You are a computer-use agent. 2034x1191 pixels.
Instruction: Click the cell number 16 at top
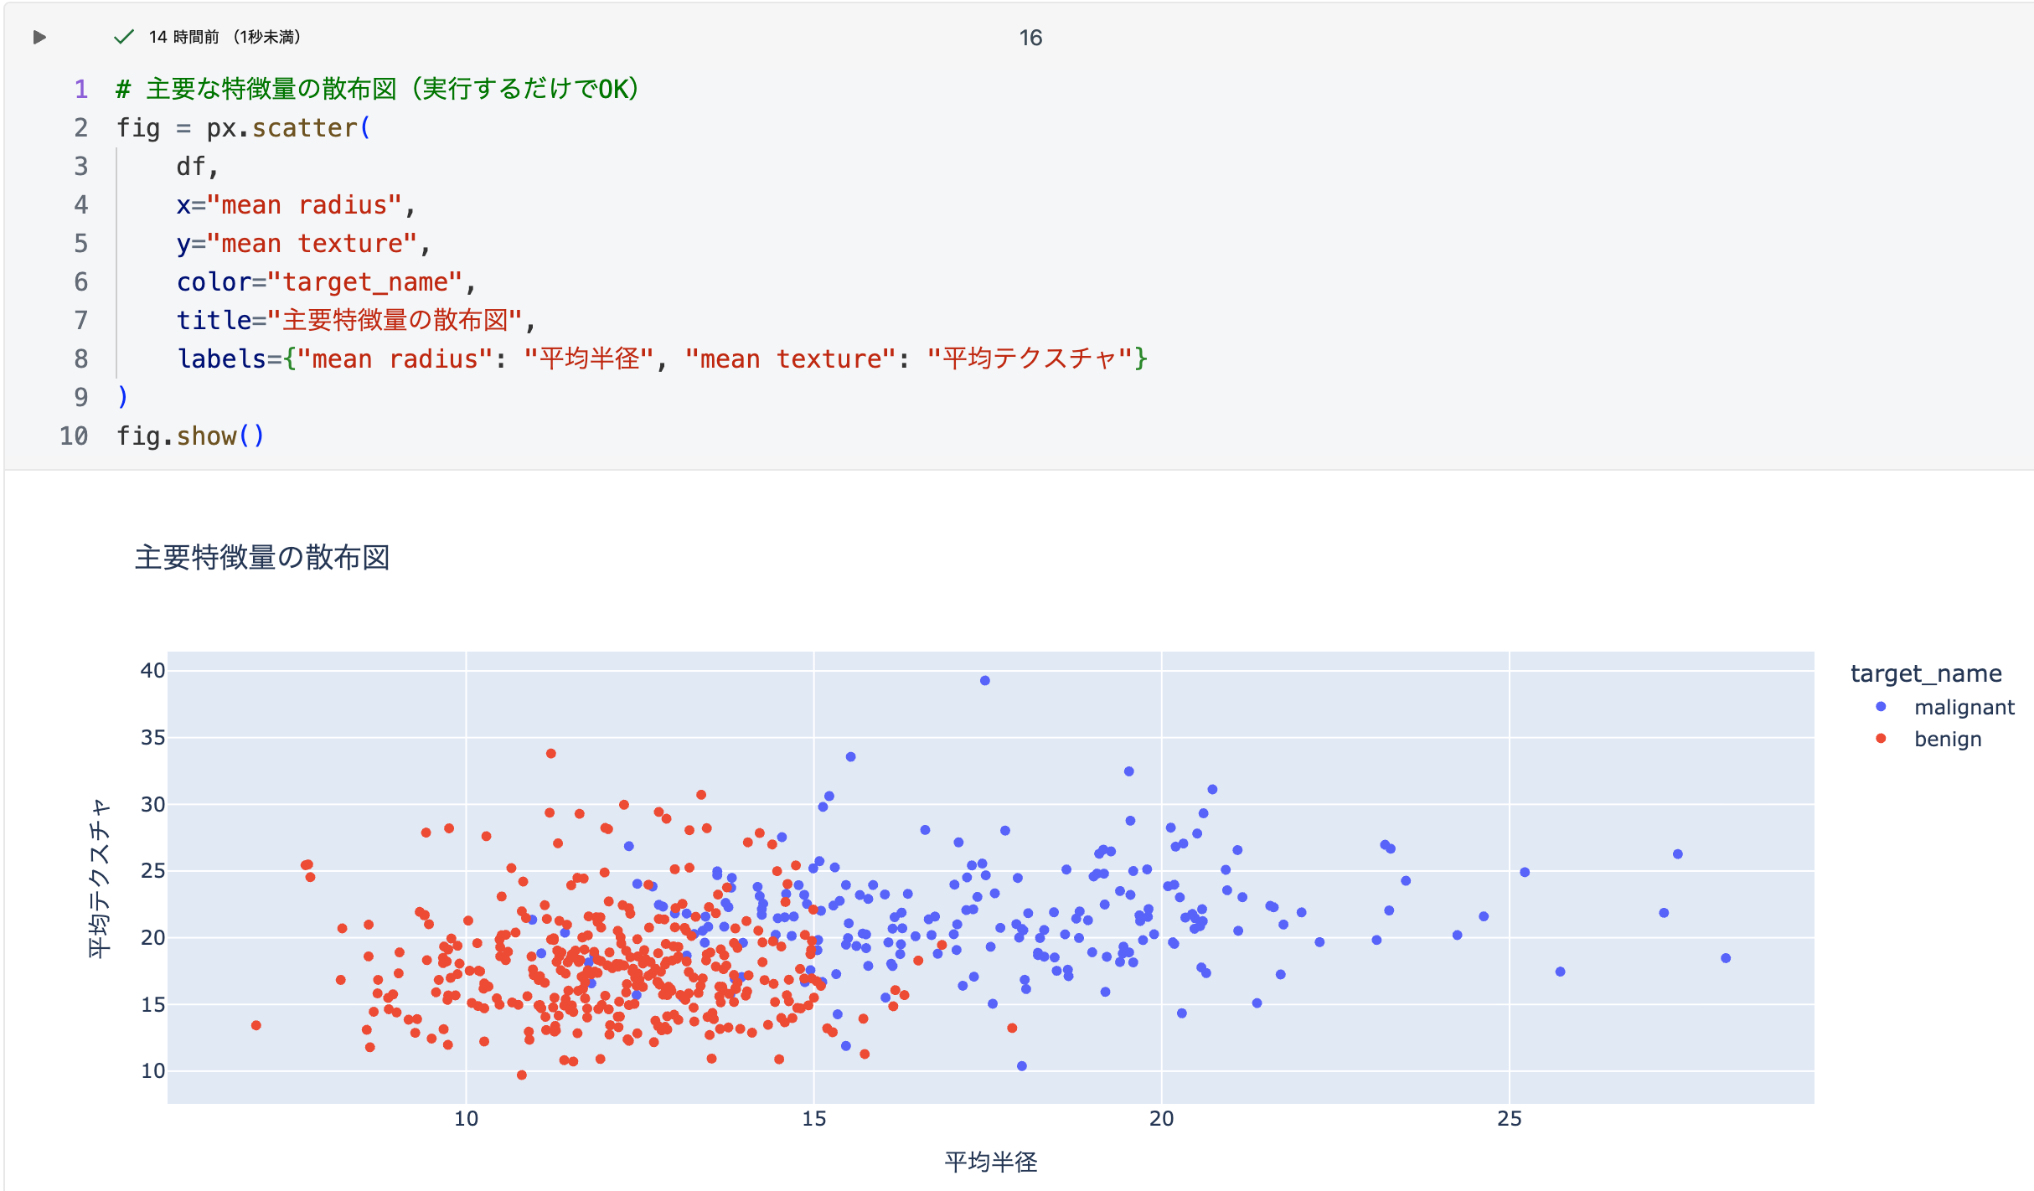click(x=1030, y=38)
